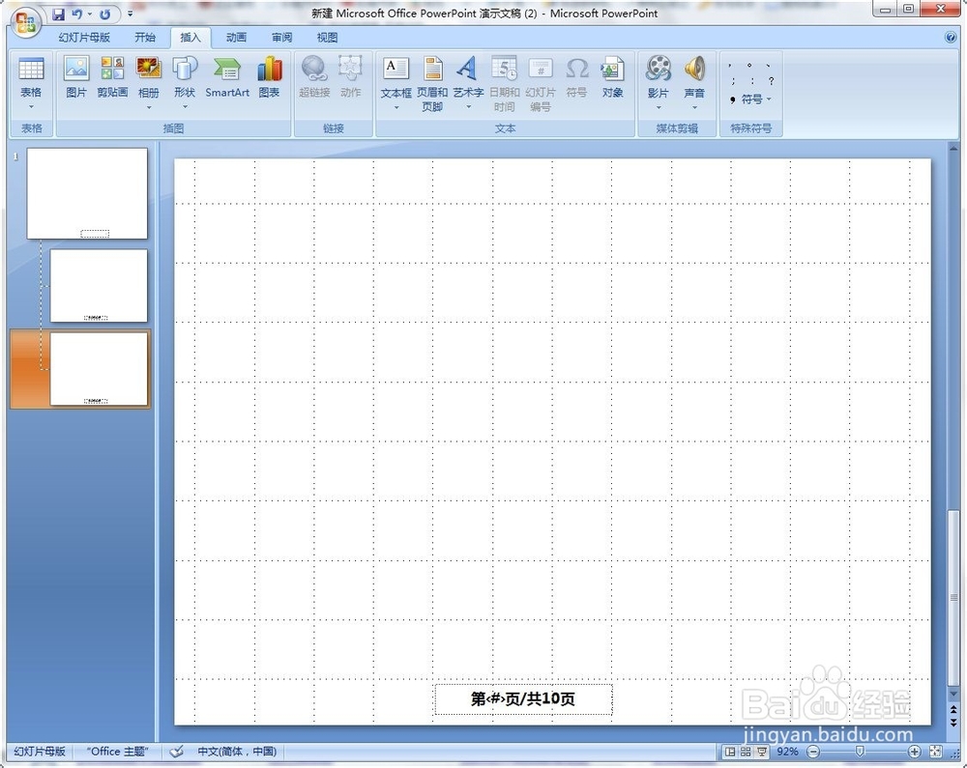The height and width of the screenshot is (768, 967).
Task: Insert a picture with 图片
Action: 76,77
